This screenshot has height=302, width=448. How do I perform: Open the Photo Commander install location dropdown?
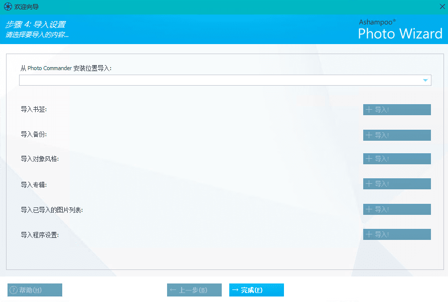click(225, 80)
